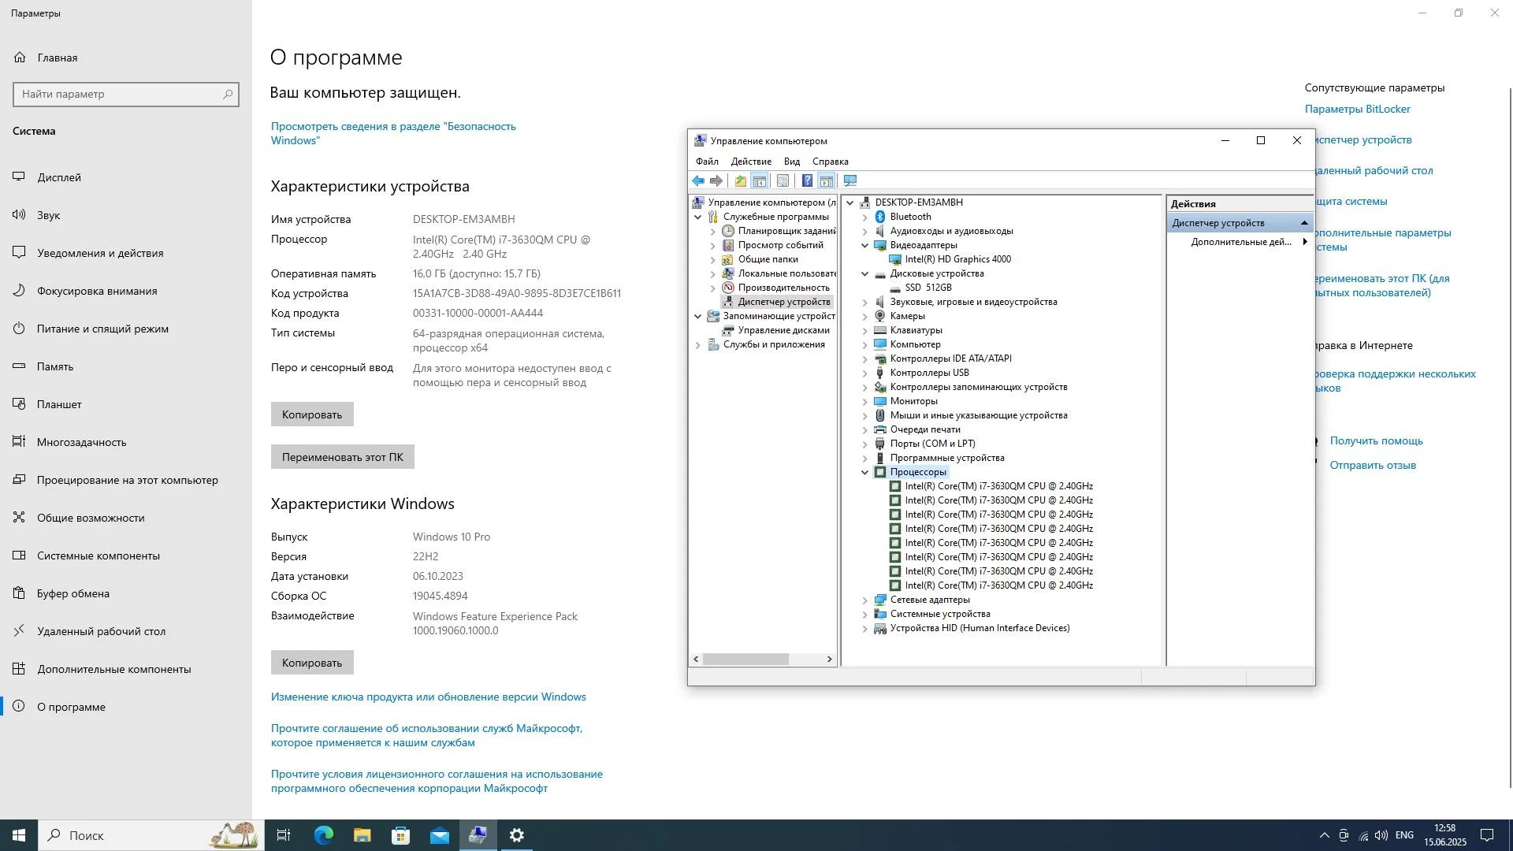Expand the Мониторы category
1513x851 pixels.
(x=864, y=401)
